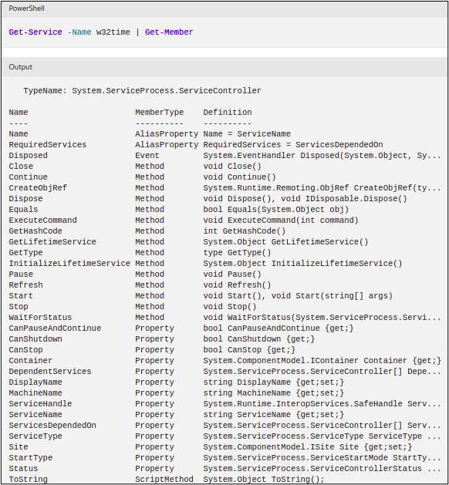The image size is (449, 485).
Task: Click the CanPauseAndContinue property name
Action: pyautogui.click(x=55, y=328)
